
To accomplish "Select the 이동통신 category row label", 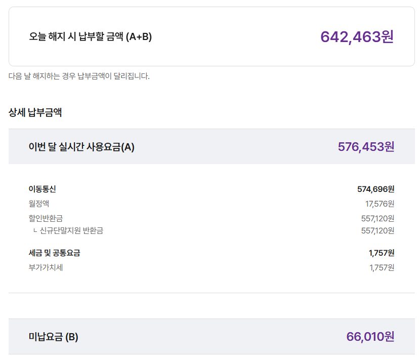I will click(42, 189).
